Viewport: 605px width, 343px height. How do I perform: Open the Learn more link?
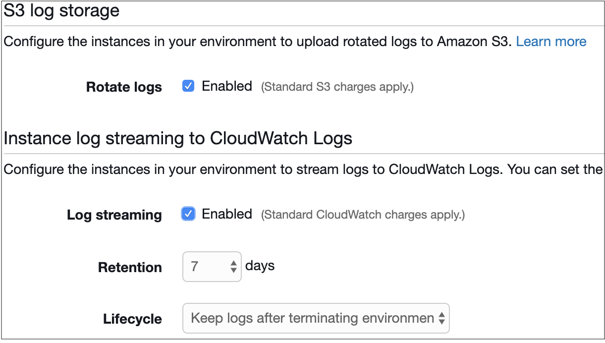click(x=551, y=42)
